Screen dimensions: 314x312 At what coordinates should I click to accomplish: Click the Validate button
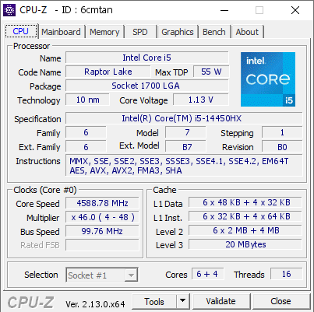click(221, 301)
